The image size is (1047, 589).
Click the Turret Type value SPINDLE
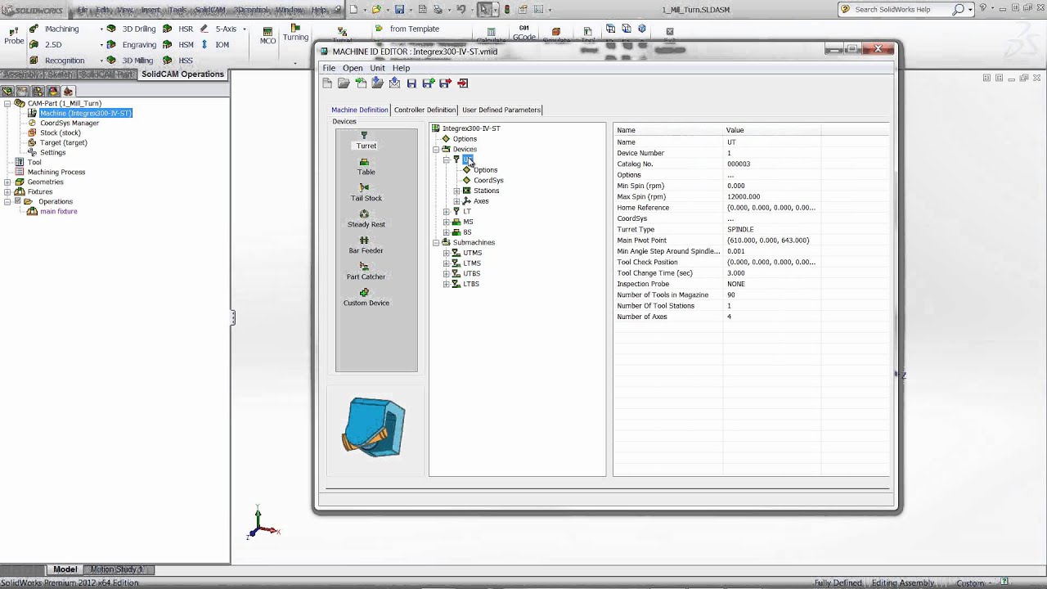[x=740, y=230]
